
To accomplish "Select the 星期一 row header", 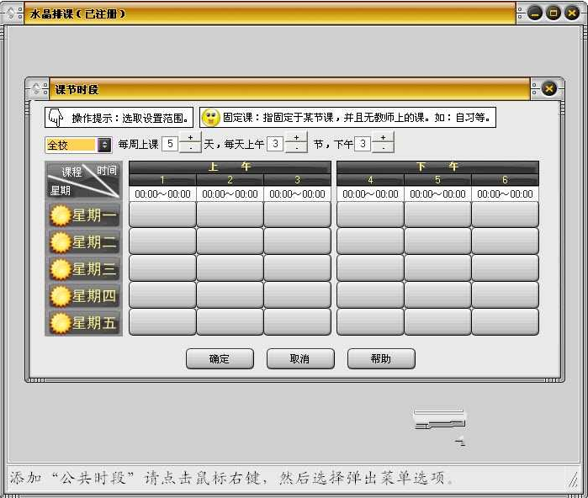I will point(83,215).
